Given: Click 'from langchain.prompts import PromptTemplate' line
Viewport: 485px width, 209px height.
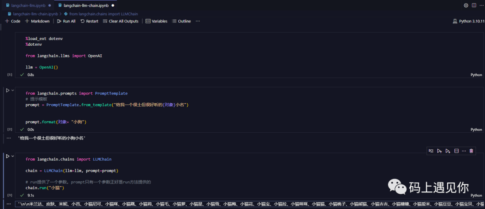Looking at the screenshot, I should [x=76, y=93].
